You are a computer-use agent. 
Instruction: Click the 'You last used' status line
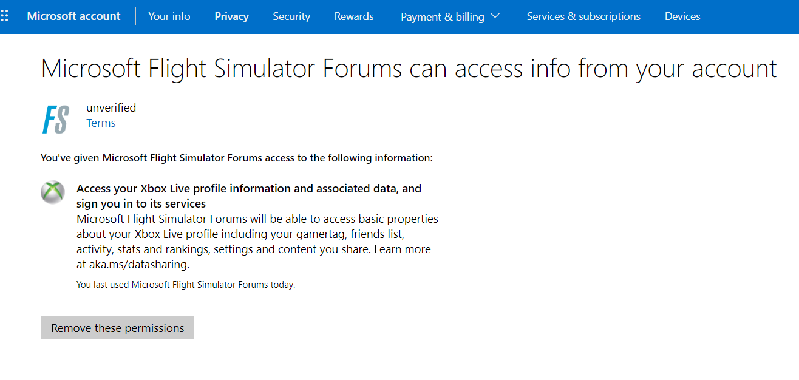[186, 284]
